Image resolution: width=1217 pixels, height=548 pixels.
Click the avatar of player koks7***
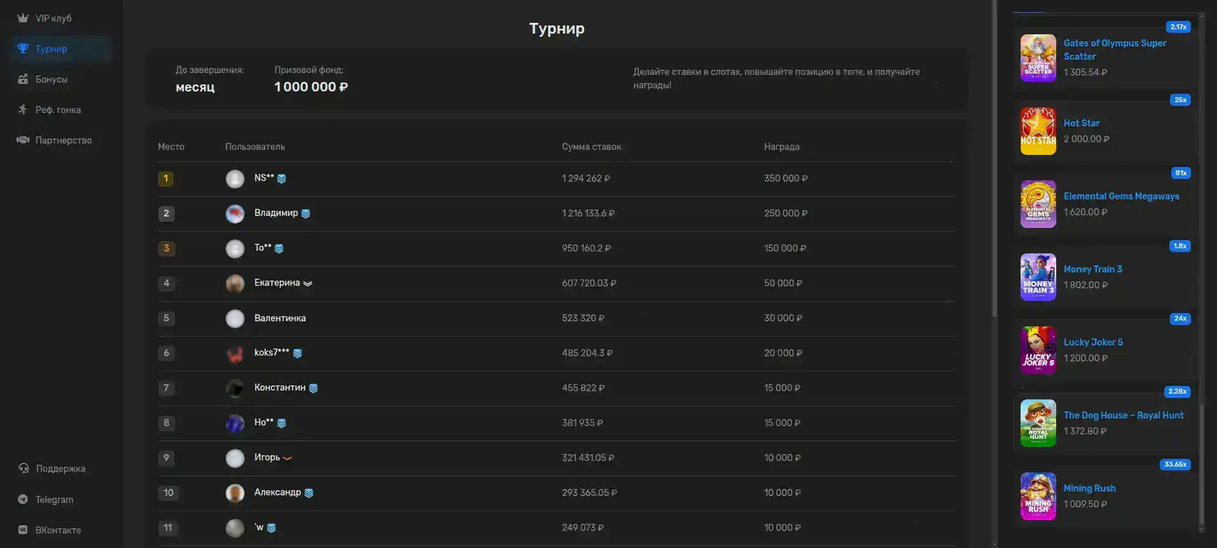[235, 354]
